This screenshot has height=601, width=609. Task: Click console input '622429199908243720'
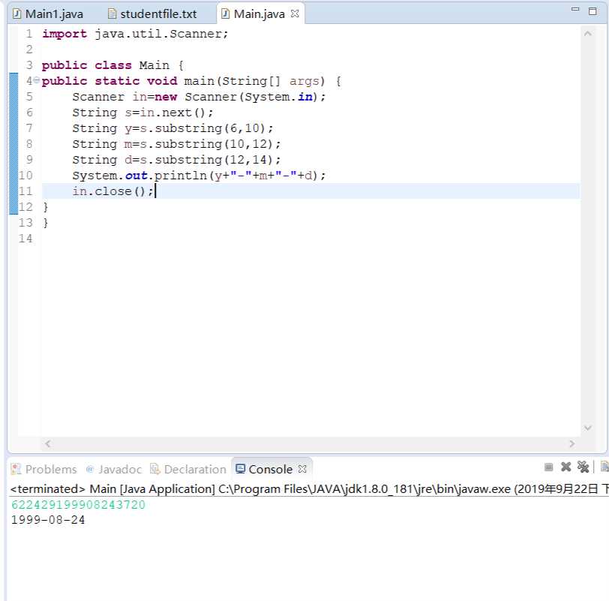[78, 505]
